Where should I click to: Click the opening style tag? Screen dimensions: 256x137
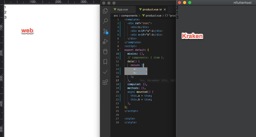[x=130, y=119]
